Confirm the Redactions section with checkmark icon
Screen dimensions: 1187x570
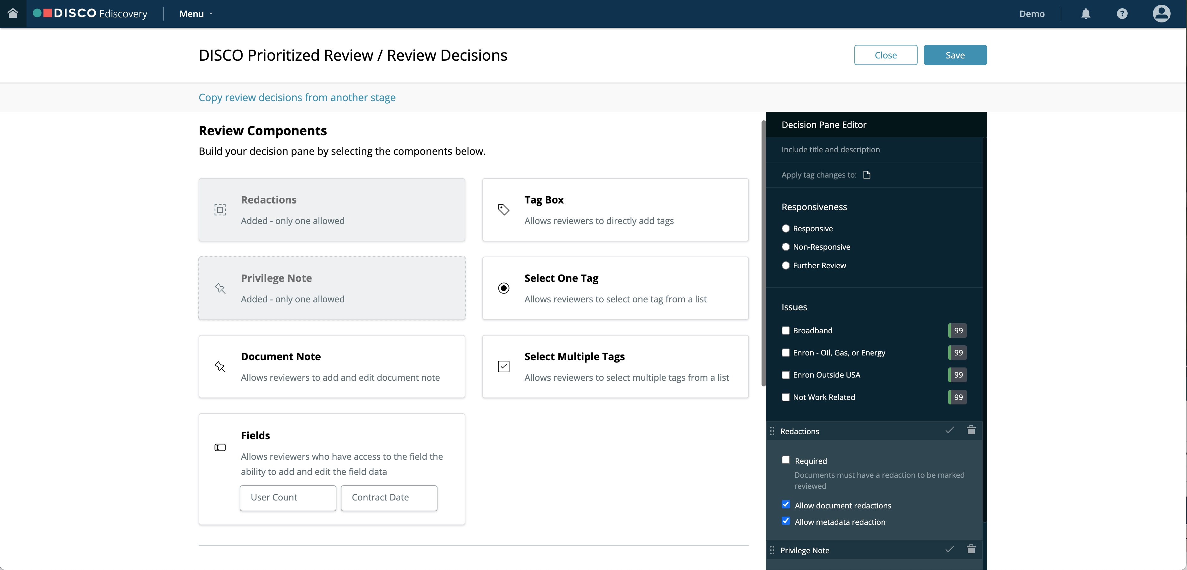(x=949, y=430)
